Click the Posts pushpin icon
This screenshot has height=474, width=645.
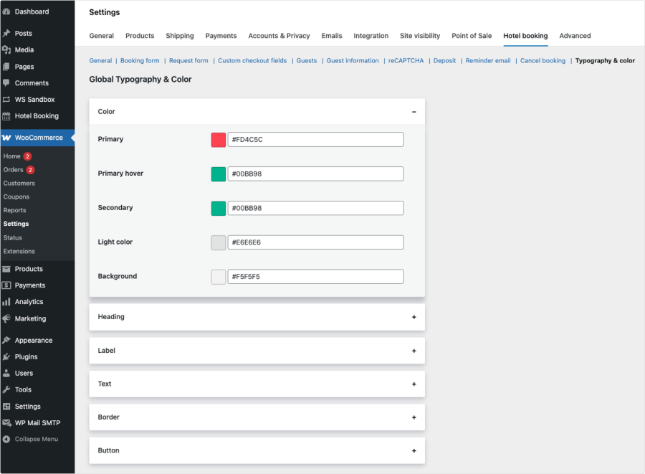pos(6,34)
